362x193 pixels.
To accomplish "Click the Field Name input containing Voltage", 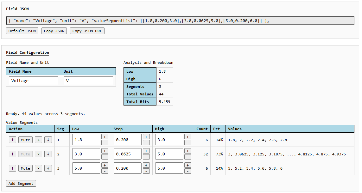I will coord(34,81).
